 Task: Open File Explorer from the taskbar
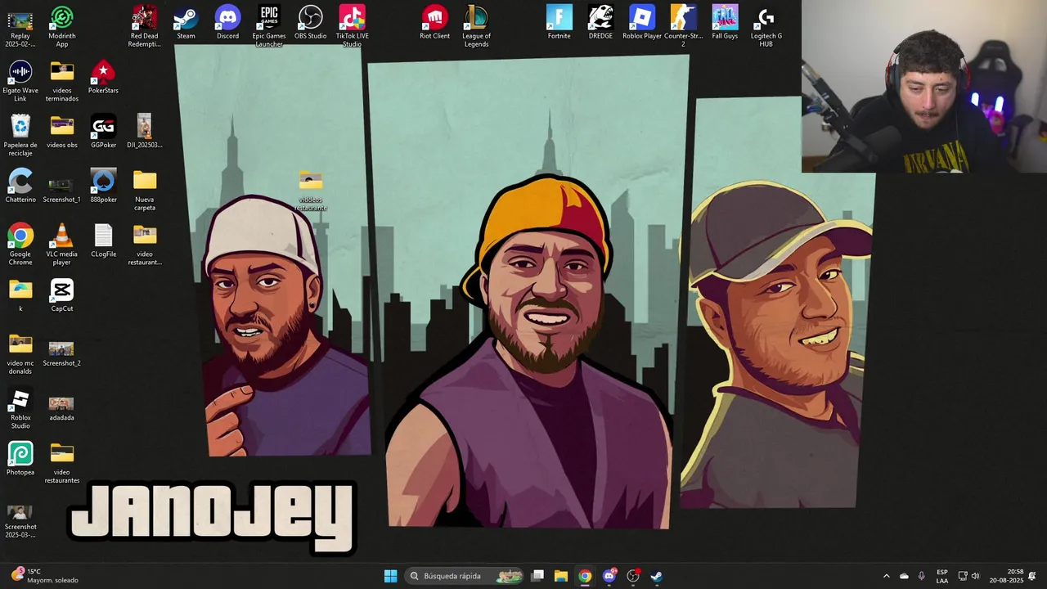tap(561, 576)
